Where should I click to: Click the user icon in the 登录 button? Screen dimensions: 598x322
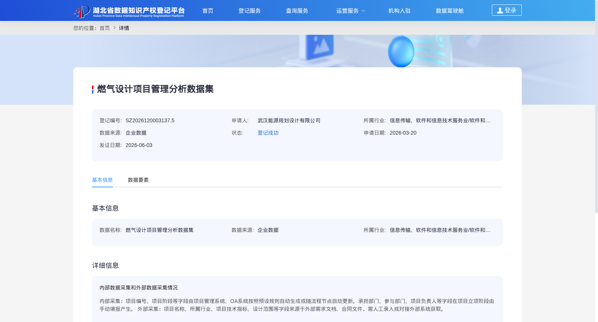[x=500, y=10]
